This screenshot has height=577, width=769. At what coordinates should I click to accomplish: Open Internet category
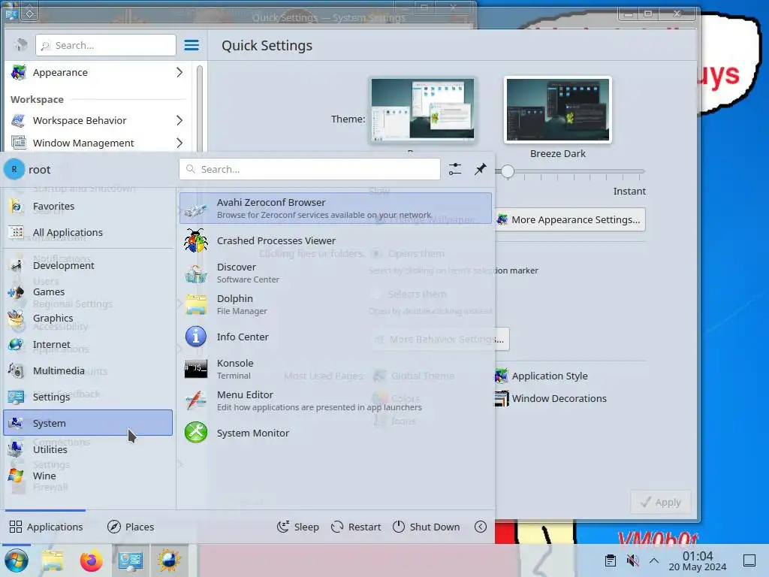89,344
